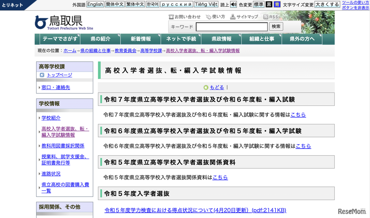Reset color scheme with 標準 button

tap(258, 4)
